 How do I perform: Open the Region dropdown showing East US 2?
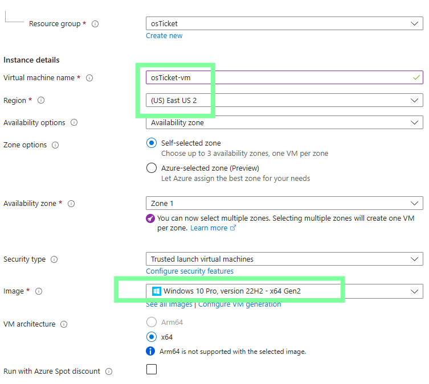284,100
